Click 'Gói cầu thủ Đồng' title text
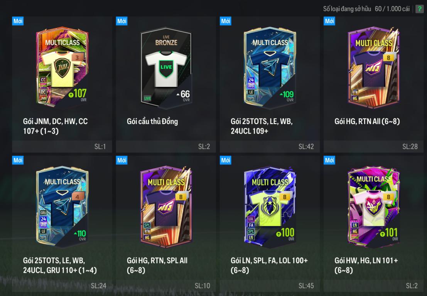Image resolution: width=427 pixels, height=296 pixels. click(152, 121)
